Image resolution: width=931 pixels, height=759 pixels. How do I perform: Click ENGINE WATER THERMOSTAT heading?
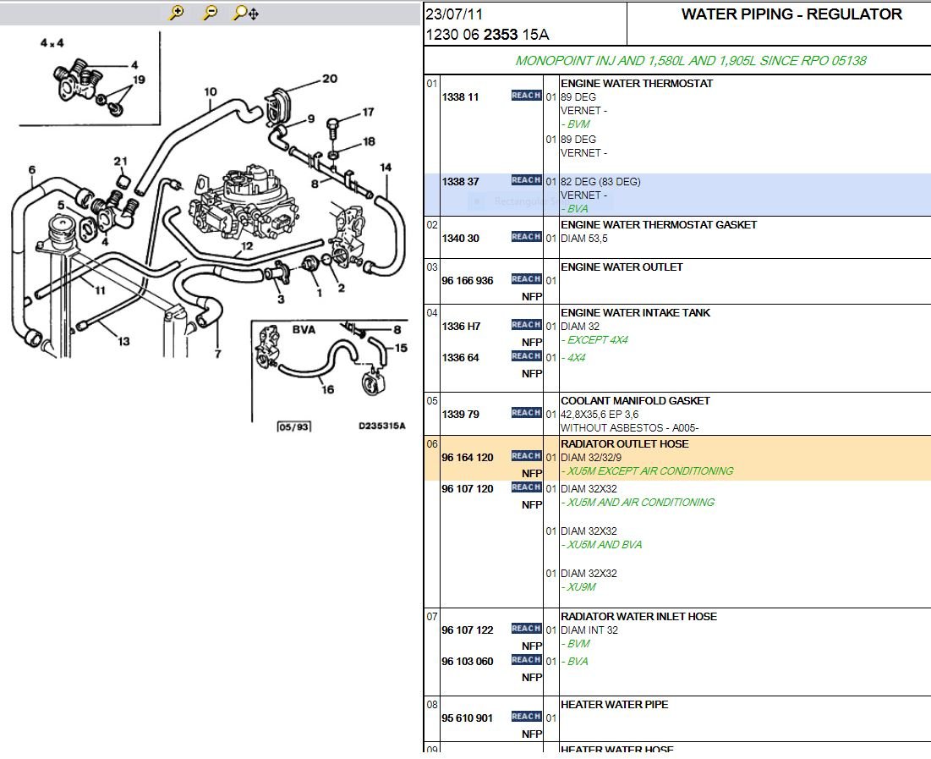pyautogui.click(x=637, y=84)
